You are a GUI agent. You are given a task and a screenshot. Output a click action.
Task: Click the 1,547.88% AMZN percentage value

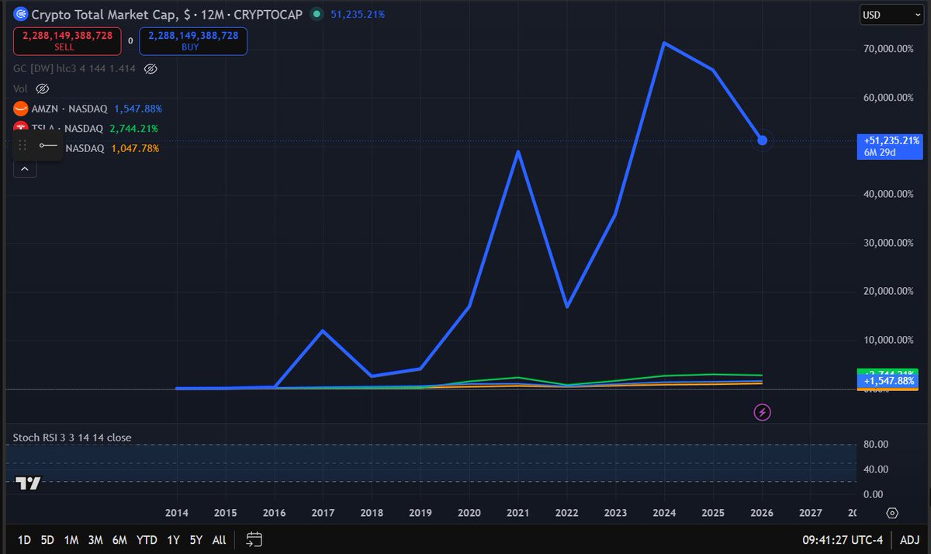tap(138, 109)
